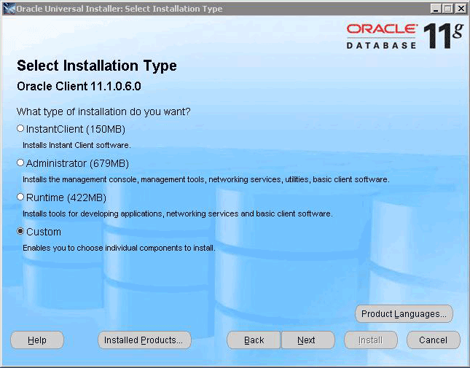Screen dimensions: 470x368
Task: Maximize the installer window
Action: 448,9
